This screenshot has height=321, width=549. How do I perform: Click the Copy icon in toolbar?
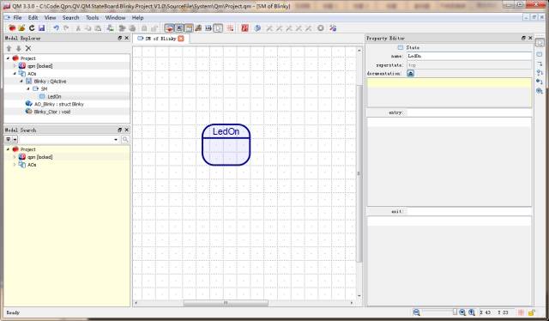pos(88,28)
